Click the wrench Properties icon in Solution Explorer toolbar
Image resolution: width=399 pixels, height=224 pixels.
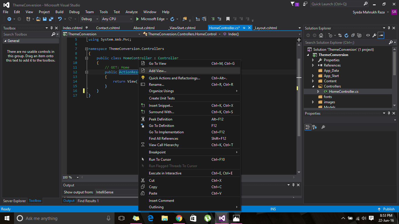(374, 35)
